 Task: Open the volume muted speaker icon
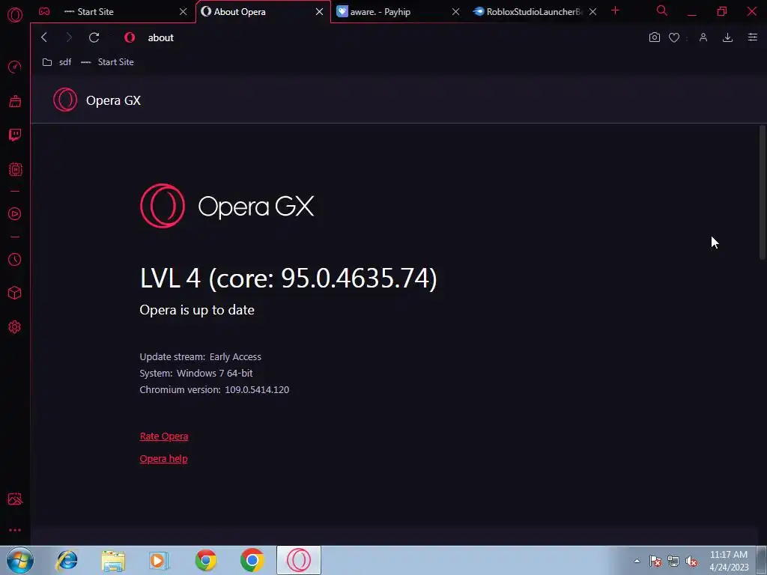(x=691, y=562)
